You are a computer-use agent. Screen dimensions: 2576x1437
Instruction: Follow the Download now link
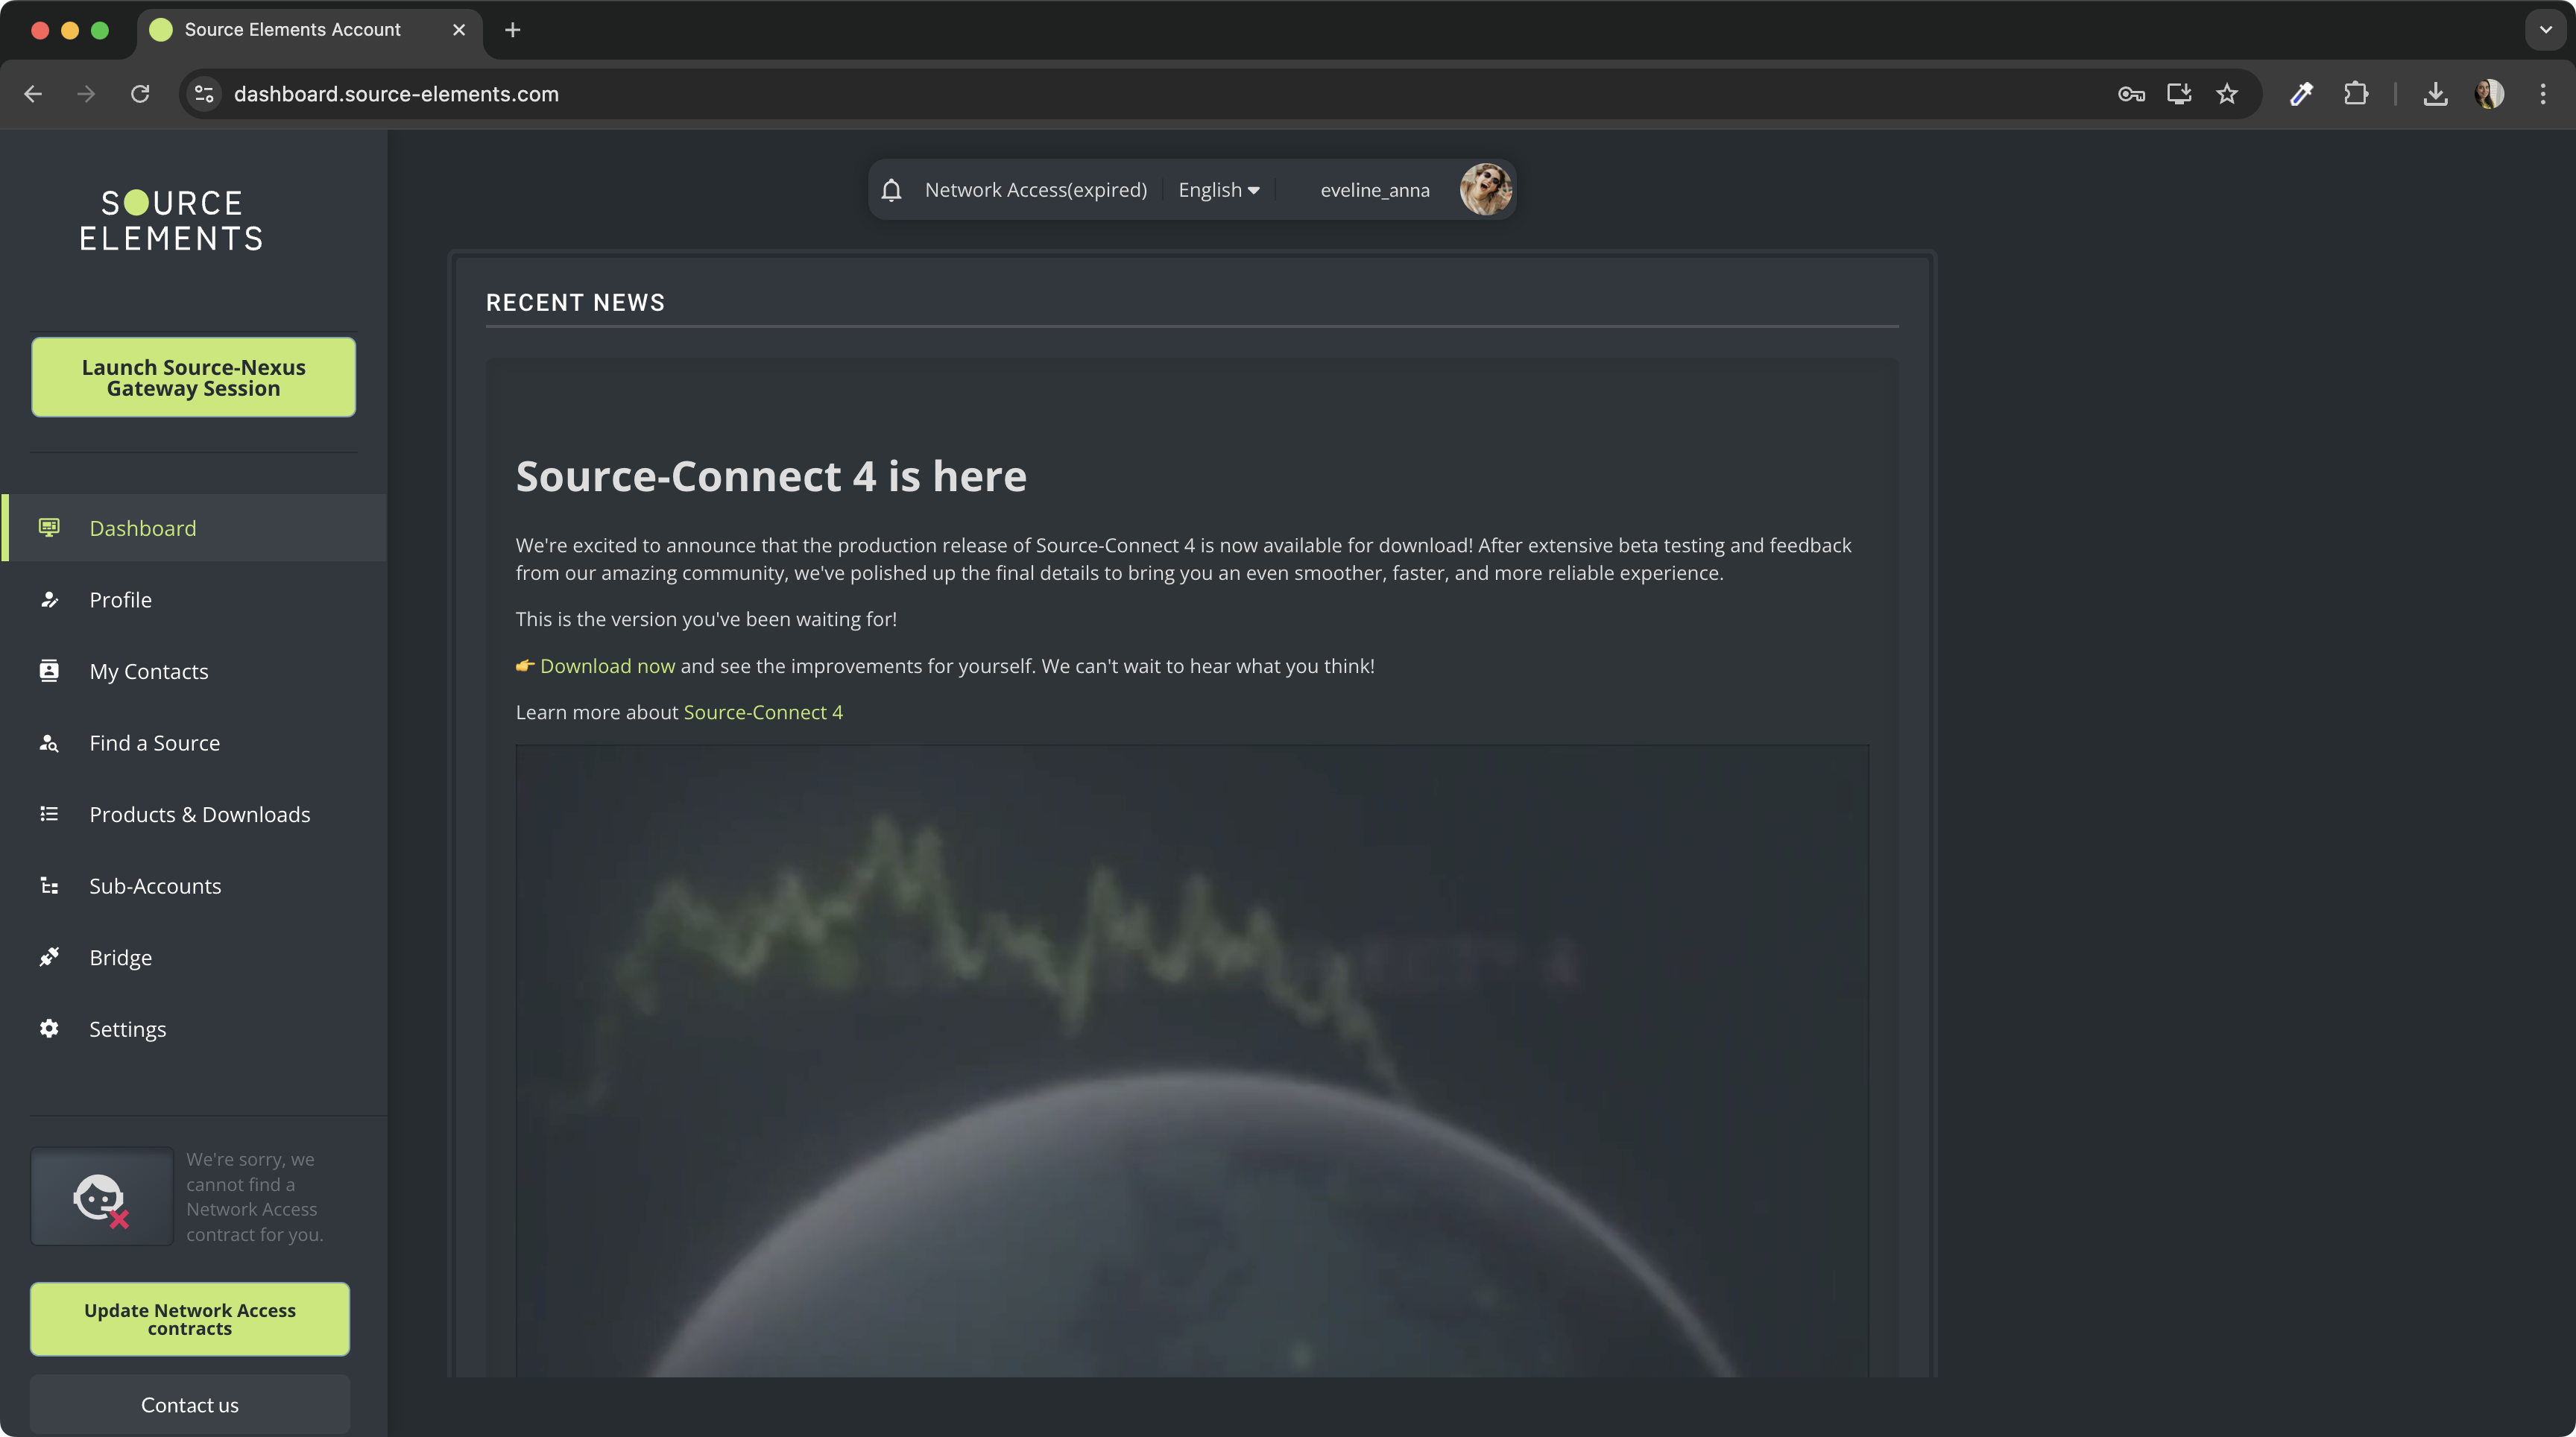(607, 666)
